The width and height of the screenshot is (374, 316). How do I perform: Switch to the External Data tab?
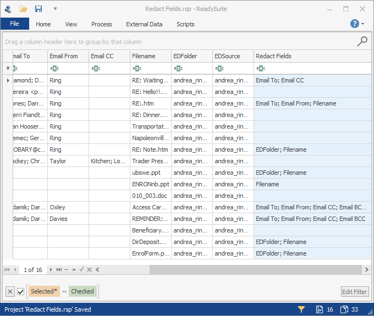[144, 24]
